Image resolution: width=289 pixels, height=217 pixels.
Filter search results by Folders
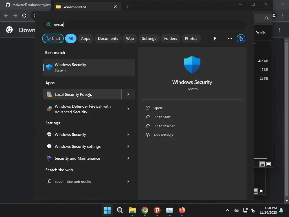[x=170, y=38]
